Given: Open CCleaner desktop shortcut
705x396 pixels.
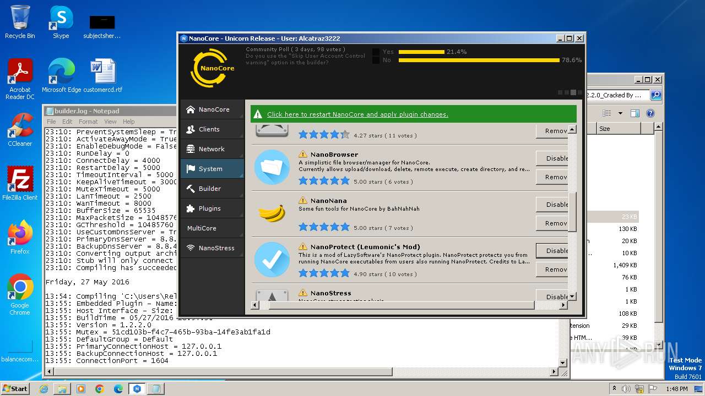Looking at the screenshot, I should click(x=20, y=130).
